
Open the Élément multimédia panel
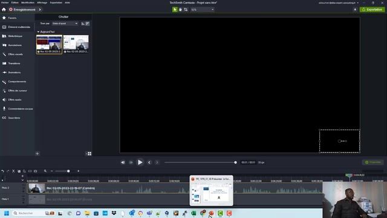[x=18, y=27]
